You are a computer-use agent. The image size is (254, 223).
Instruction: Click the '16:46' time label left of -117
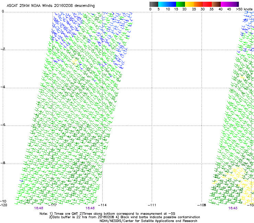click(38, 208)
